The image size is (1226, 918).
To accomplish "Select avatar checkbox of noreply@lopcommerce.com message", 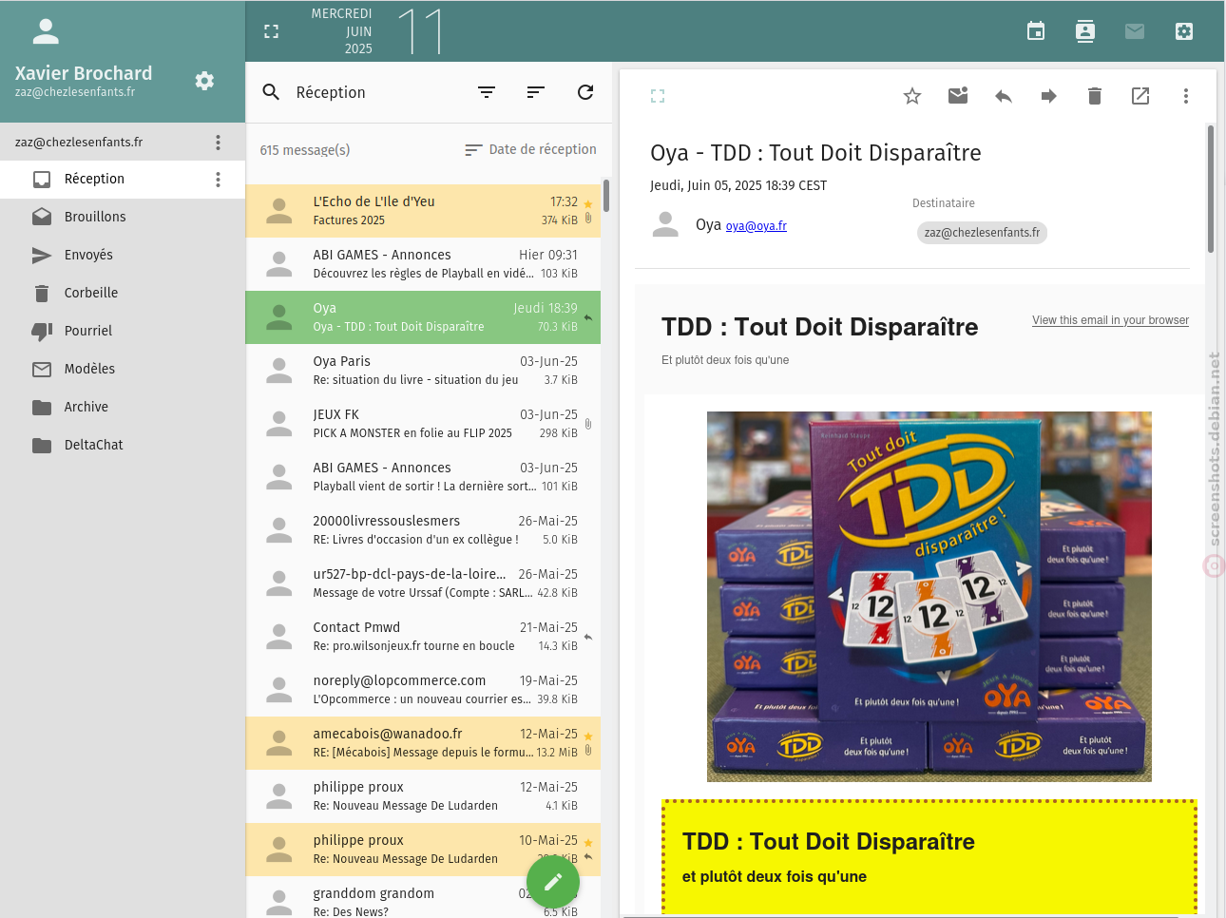I will pyautogui.click(x=279, y=690).
